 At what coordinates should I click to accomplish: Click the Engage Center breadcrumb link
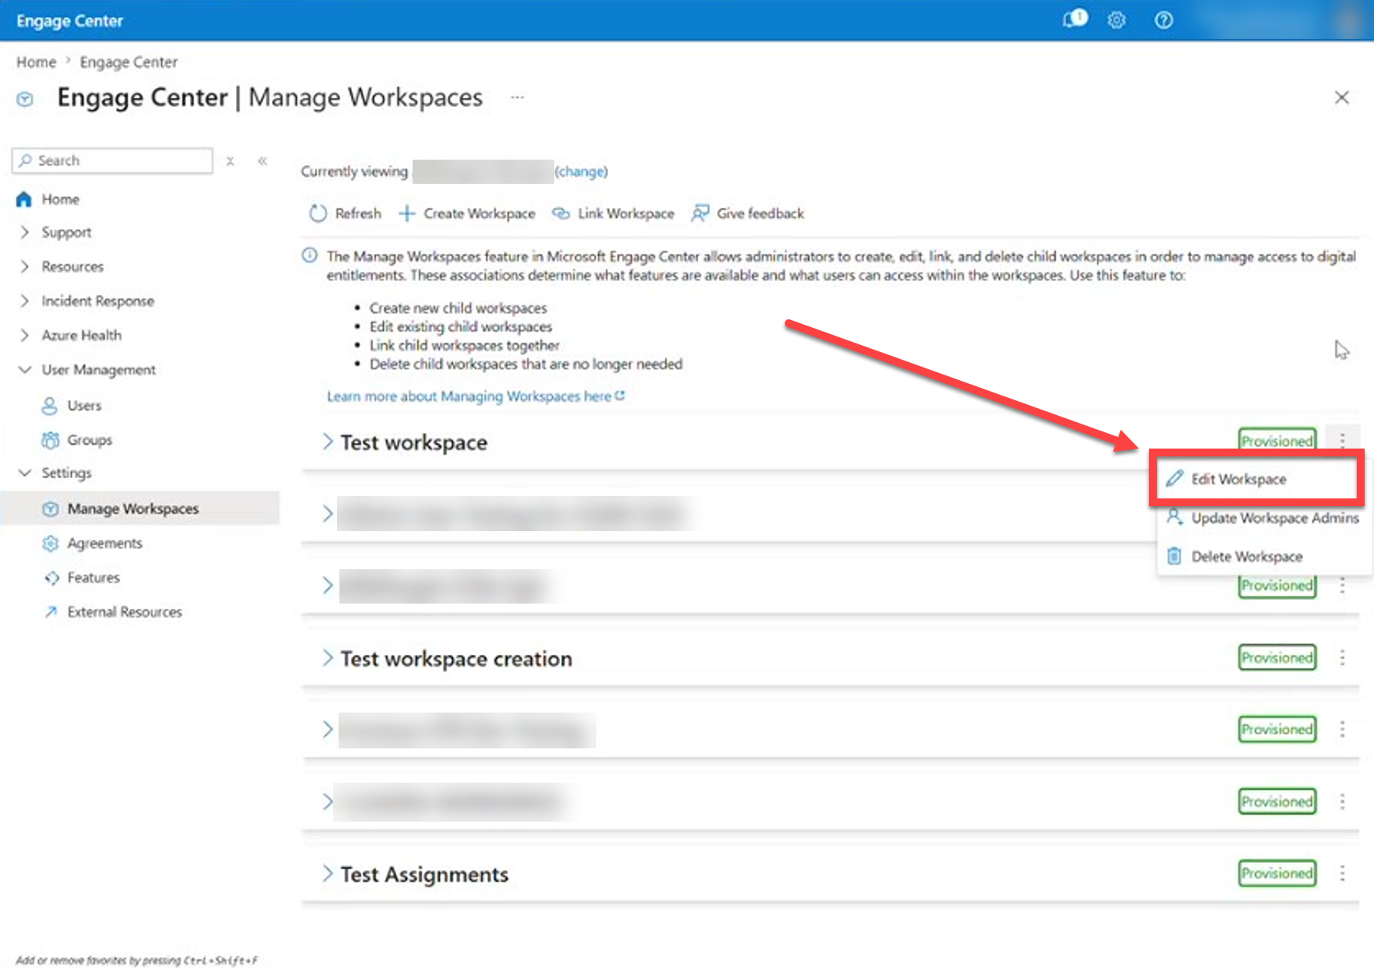(128, 62)
